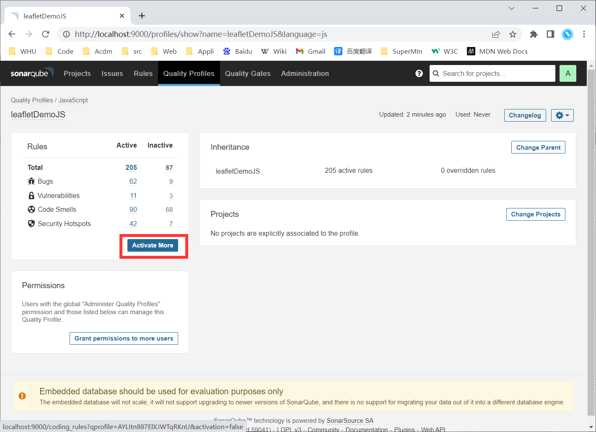The width and height of the screenshot is (596, 432).
Task: Open the 68 inactive Code Smells link
Action: point(169,210)
